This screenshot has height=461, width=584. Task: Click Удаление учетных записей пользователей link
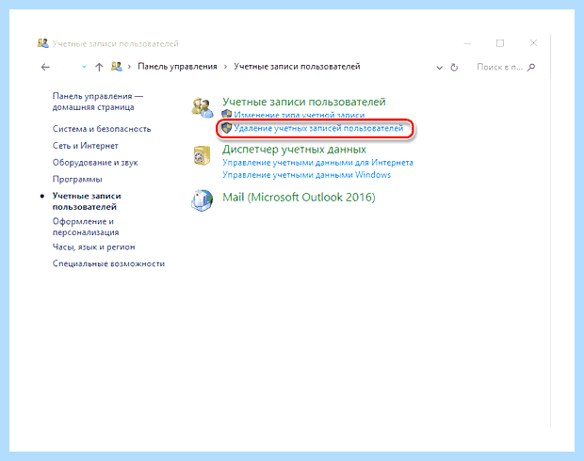point(318,128)
